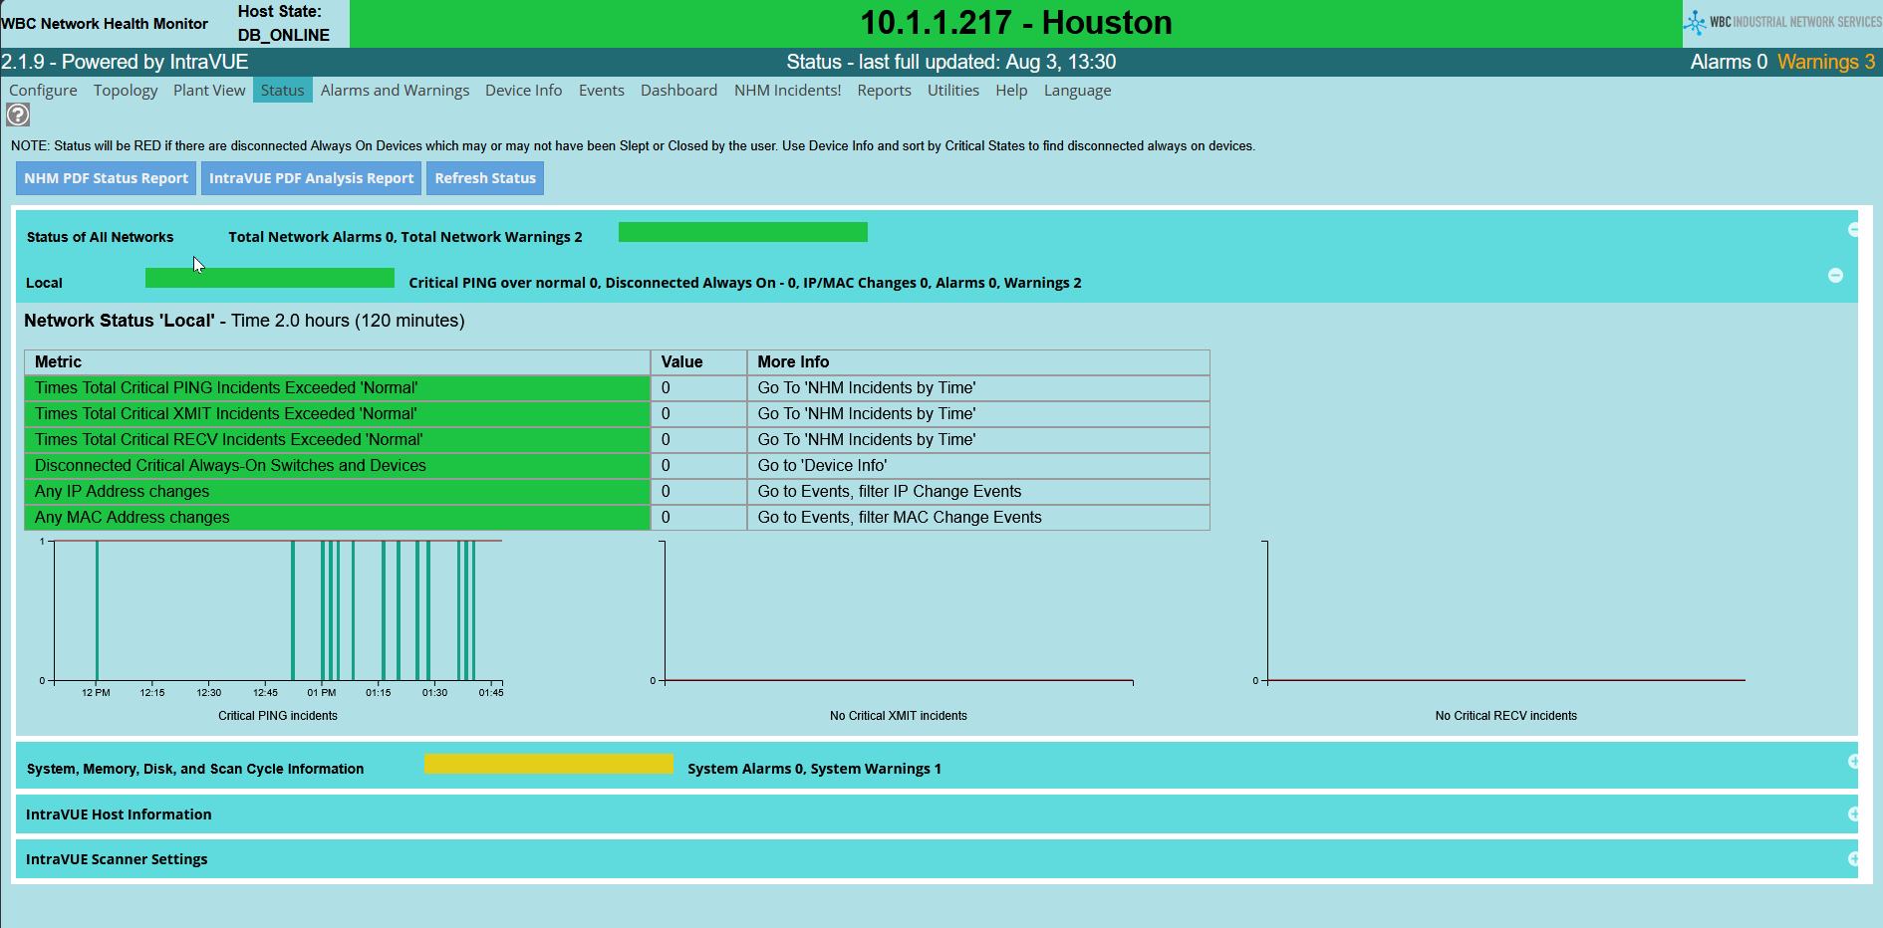Click 'Go to Events, filter IP Change Events'
Image resolution: width=1883 pixels, height=928 pixels.
(890, 492)
